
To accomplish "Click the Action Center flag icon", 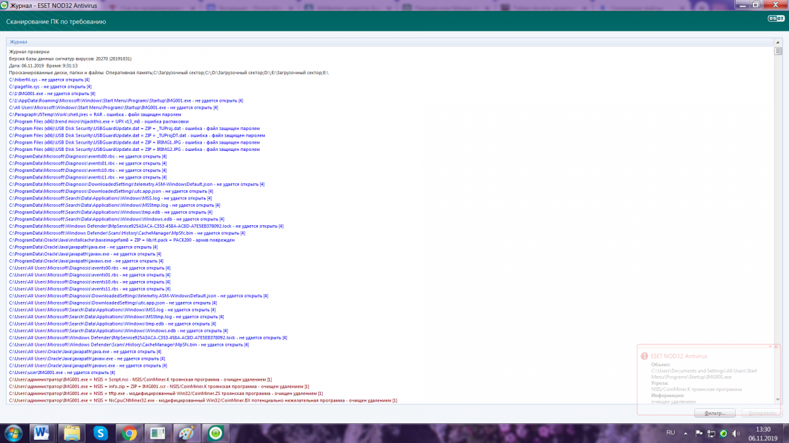I will [x=699, y=433].
